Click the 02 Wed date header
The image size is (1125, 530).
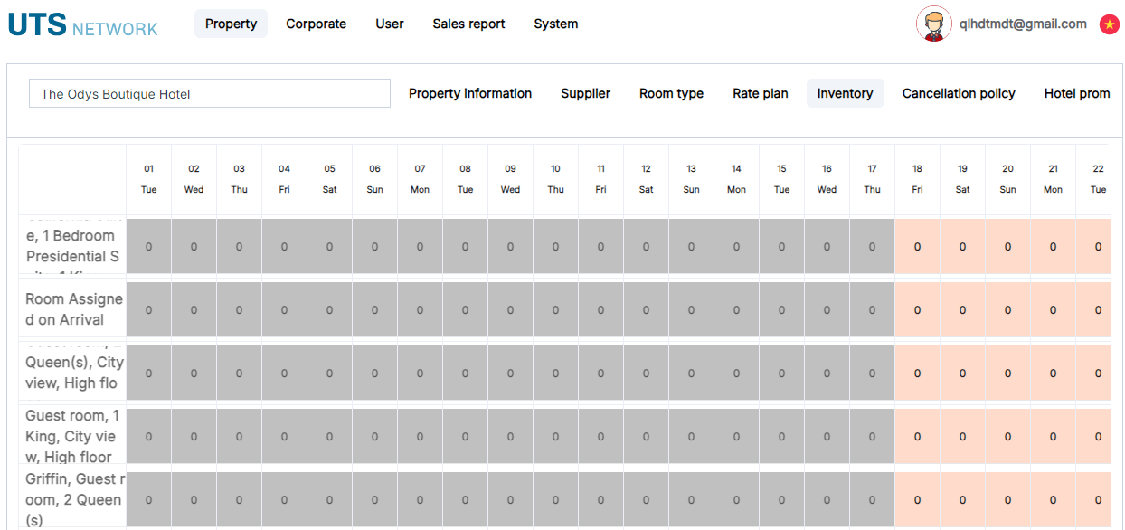[x=194, y=179]
